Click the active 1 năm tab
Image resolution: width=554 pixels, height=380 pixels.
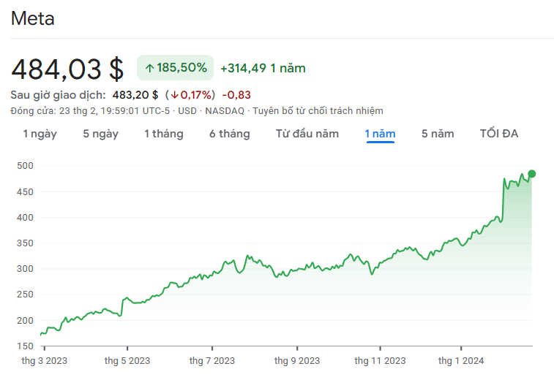(380, 134)
